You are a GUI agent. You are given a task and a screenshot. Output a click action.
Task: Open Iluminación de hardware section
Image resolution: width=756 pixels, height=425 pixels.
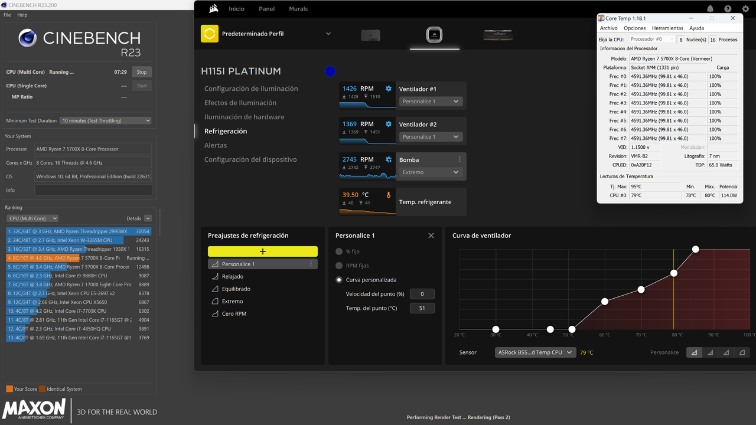coord(245,117)
